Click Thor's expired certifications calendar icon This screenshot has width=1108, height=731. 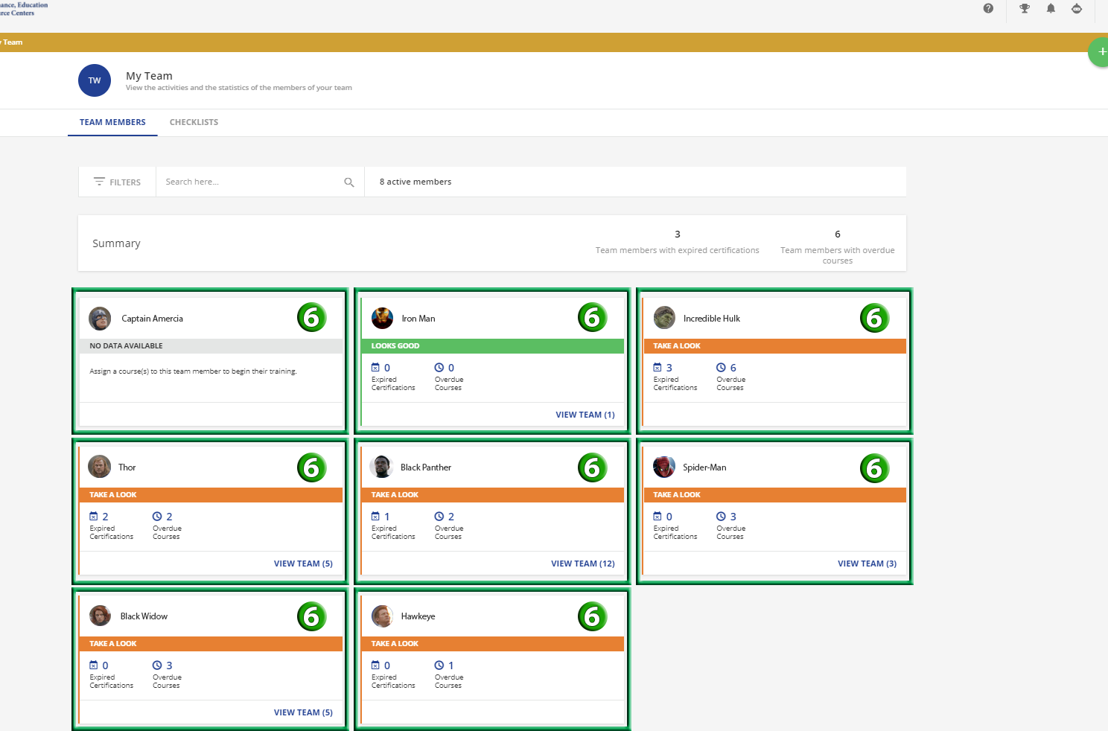(x=94, y=517)
